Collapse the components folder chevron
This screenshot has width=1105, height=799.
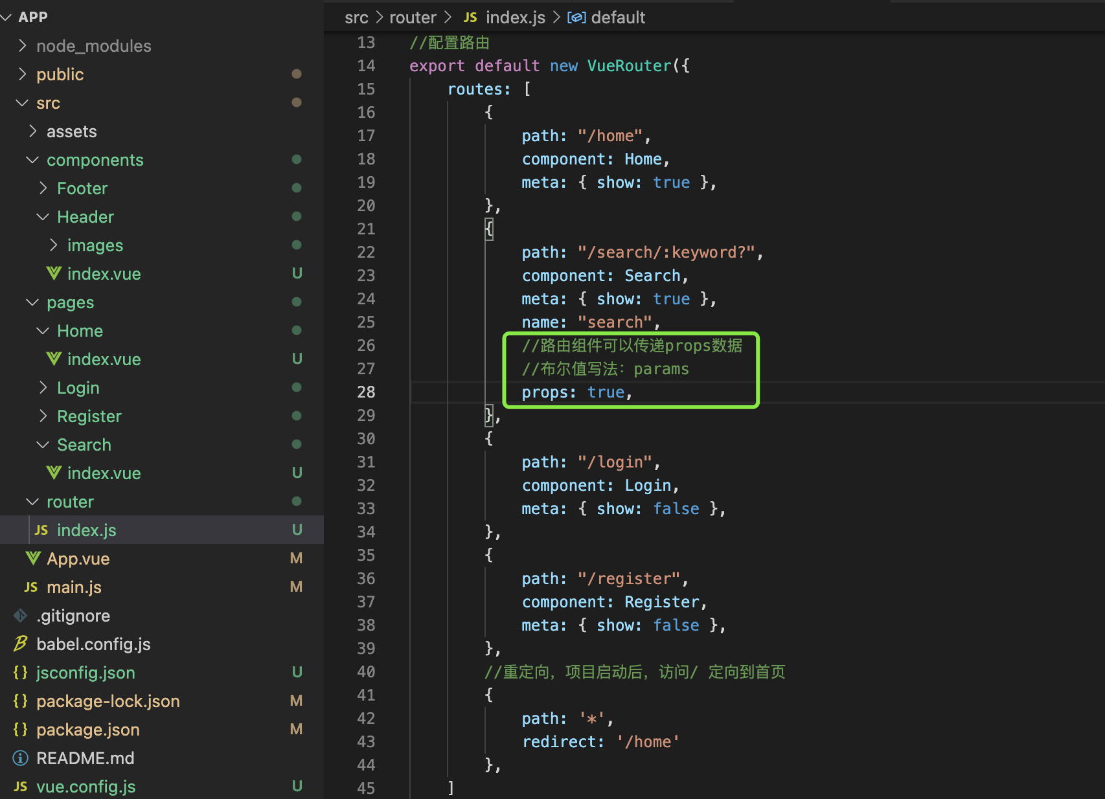pyautogui.click(x=32, y=159)
